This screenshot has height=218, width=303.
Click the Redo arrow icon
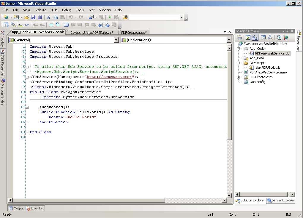[81, 17]
